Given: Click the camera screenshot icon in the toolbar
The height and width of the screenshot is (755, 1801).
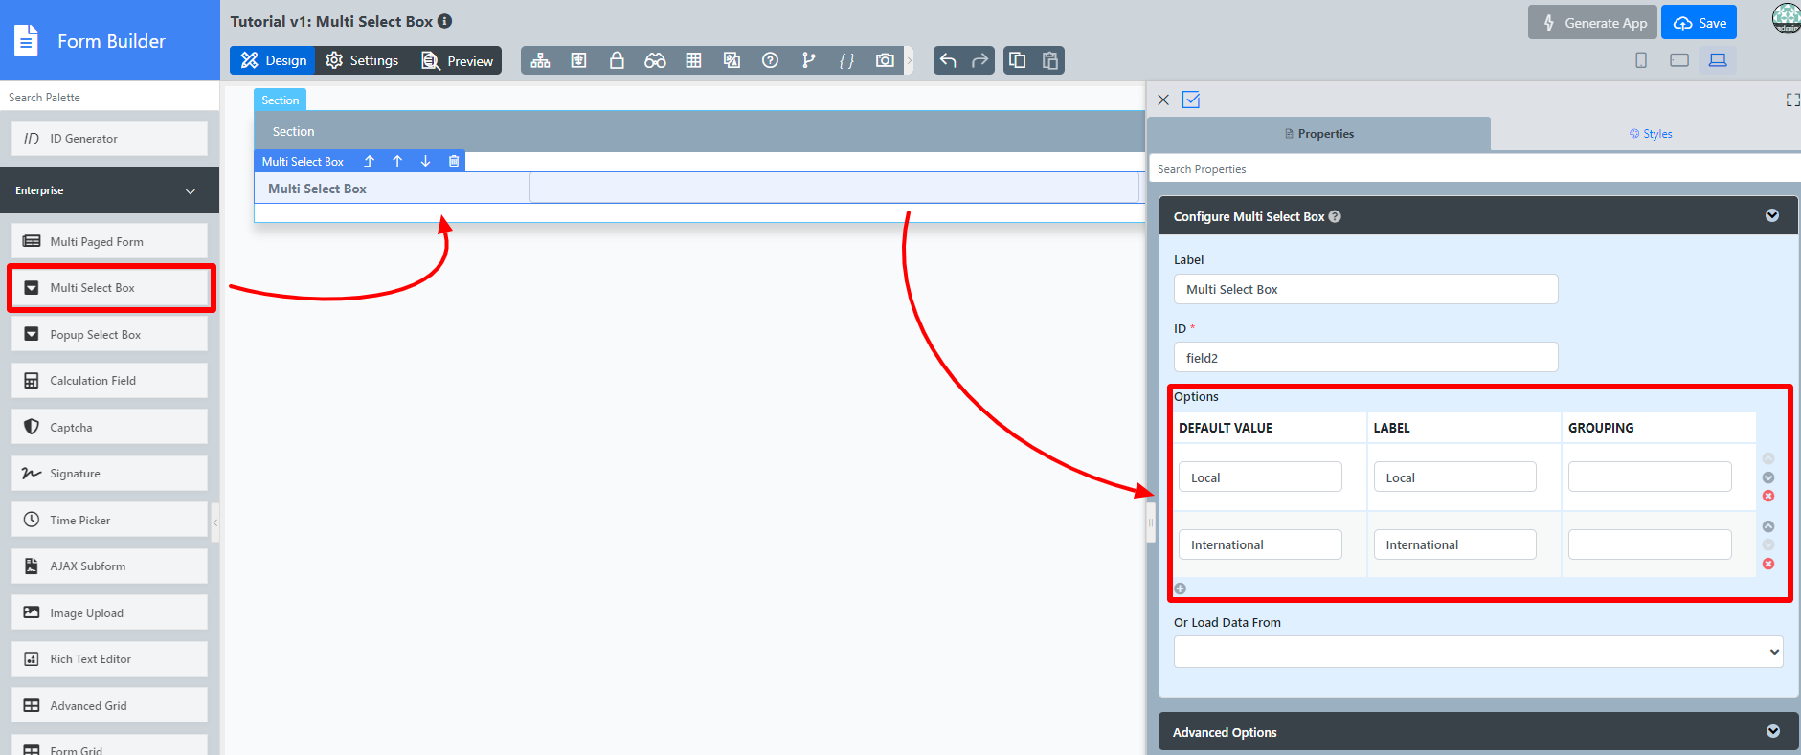Looking at the screenshot, I should point(885,60).
